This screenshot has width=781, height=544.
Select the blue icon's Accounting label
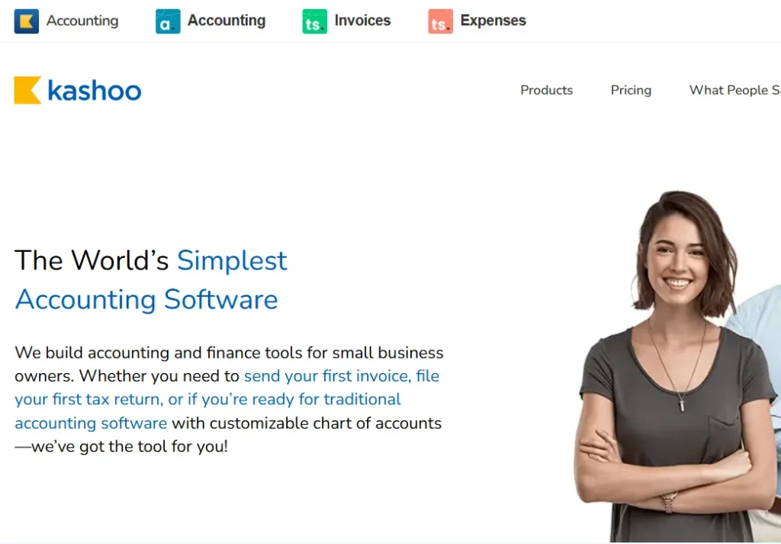82,21
